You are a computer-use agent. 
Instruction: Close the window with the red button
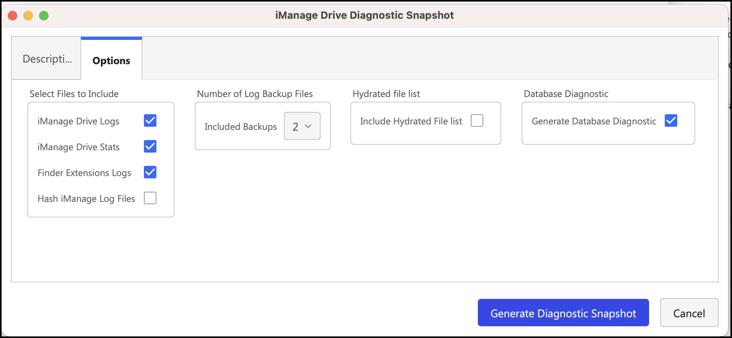tap(13, 16)
